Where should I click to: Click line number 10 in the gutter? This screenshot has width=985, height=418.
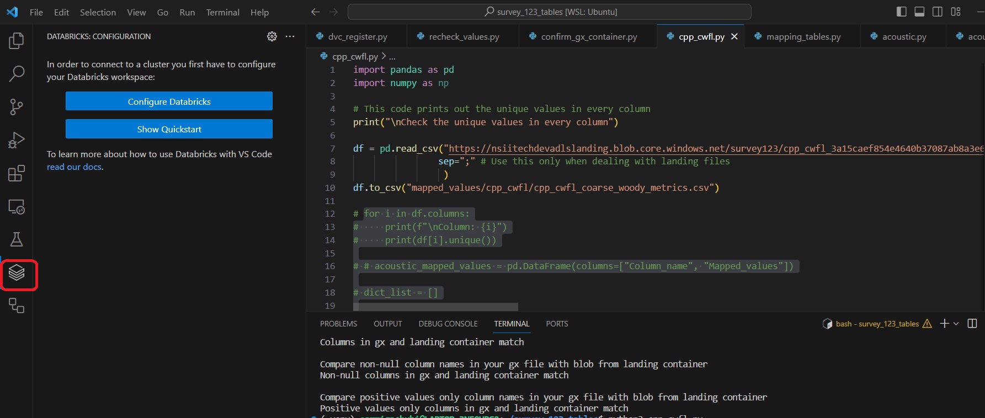(330, 187)
